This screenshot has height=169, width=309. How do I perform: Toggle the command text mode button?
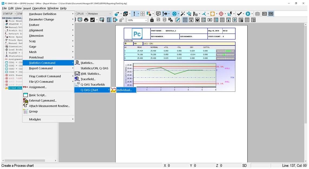click(x=184, y=20)
